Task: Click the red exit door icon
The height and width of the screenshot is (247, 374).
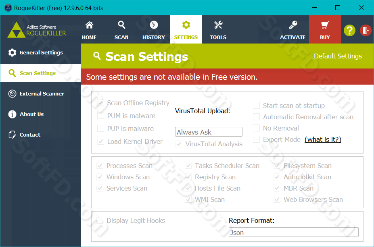Action: click(x=366, y=31)
